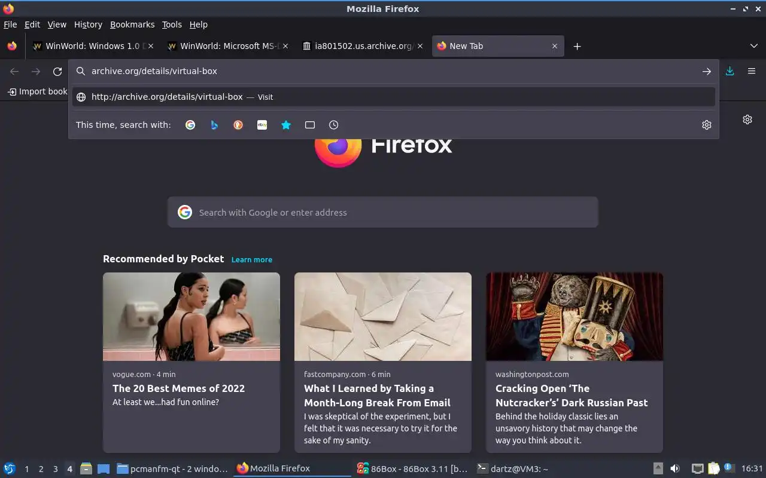The width and height of the screenshot is (766, 478).
Task: Open personalize new tab gear icon
Action: [x=747, y=119]
